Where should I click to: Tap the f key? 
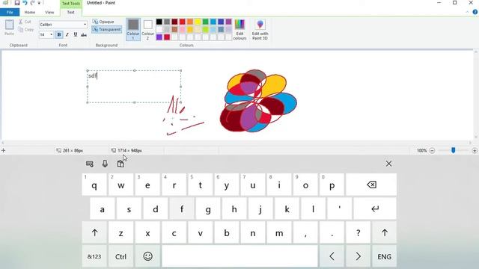pos(182,209)
